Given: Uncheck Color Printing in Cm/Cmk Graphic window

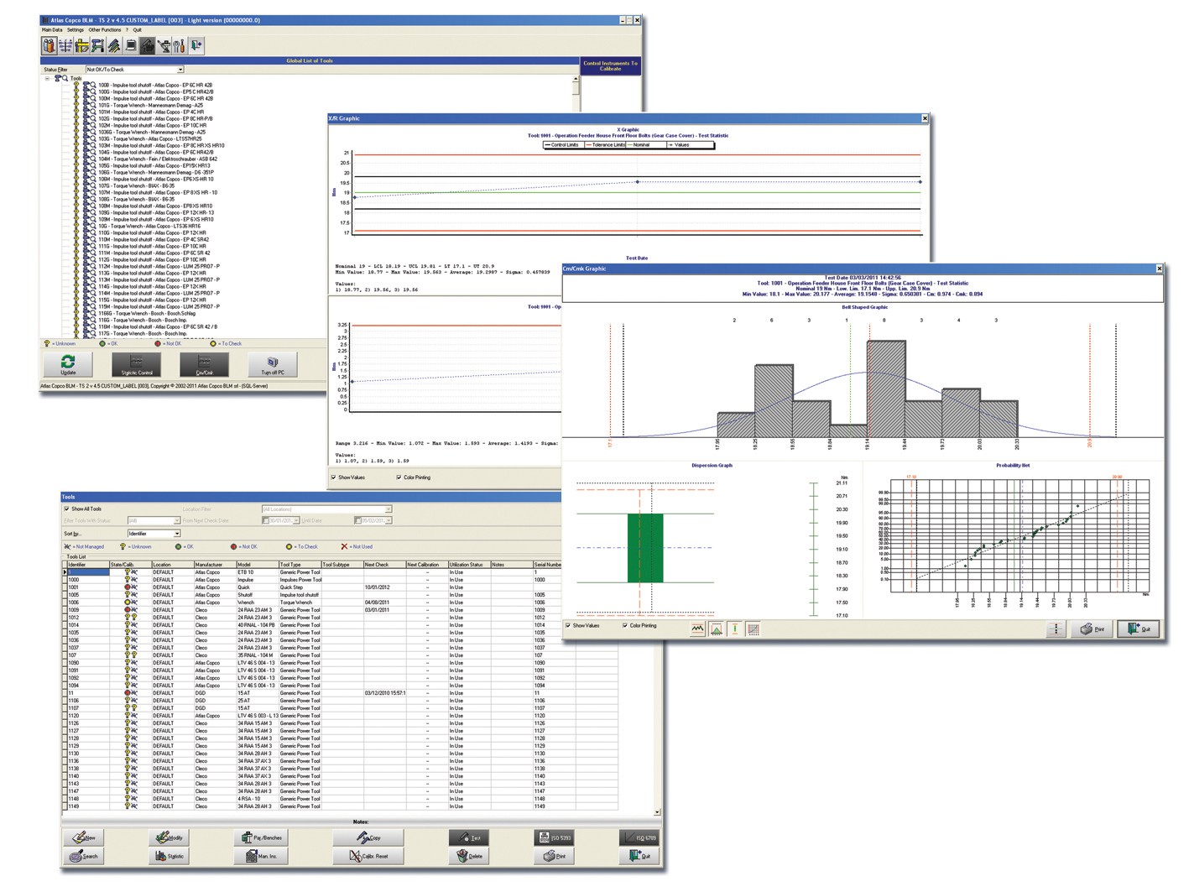Looking at the screenshot, I should pyautogui.click(x=625, y=625).
